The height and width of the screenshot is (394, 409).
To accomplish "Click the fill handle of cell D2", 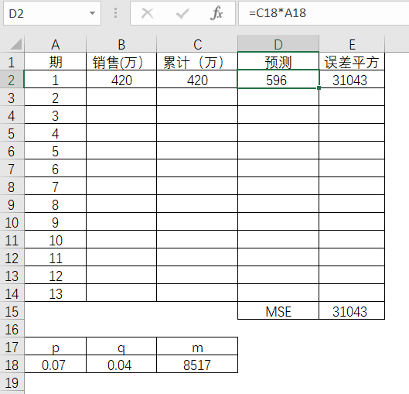I will pyautogui.click(x=319, y=88).
